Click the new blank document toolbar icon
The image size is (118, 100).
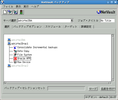5,12
